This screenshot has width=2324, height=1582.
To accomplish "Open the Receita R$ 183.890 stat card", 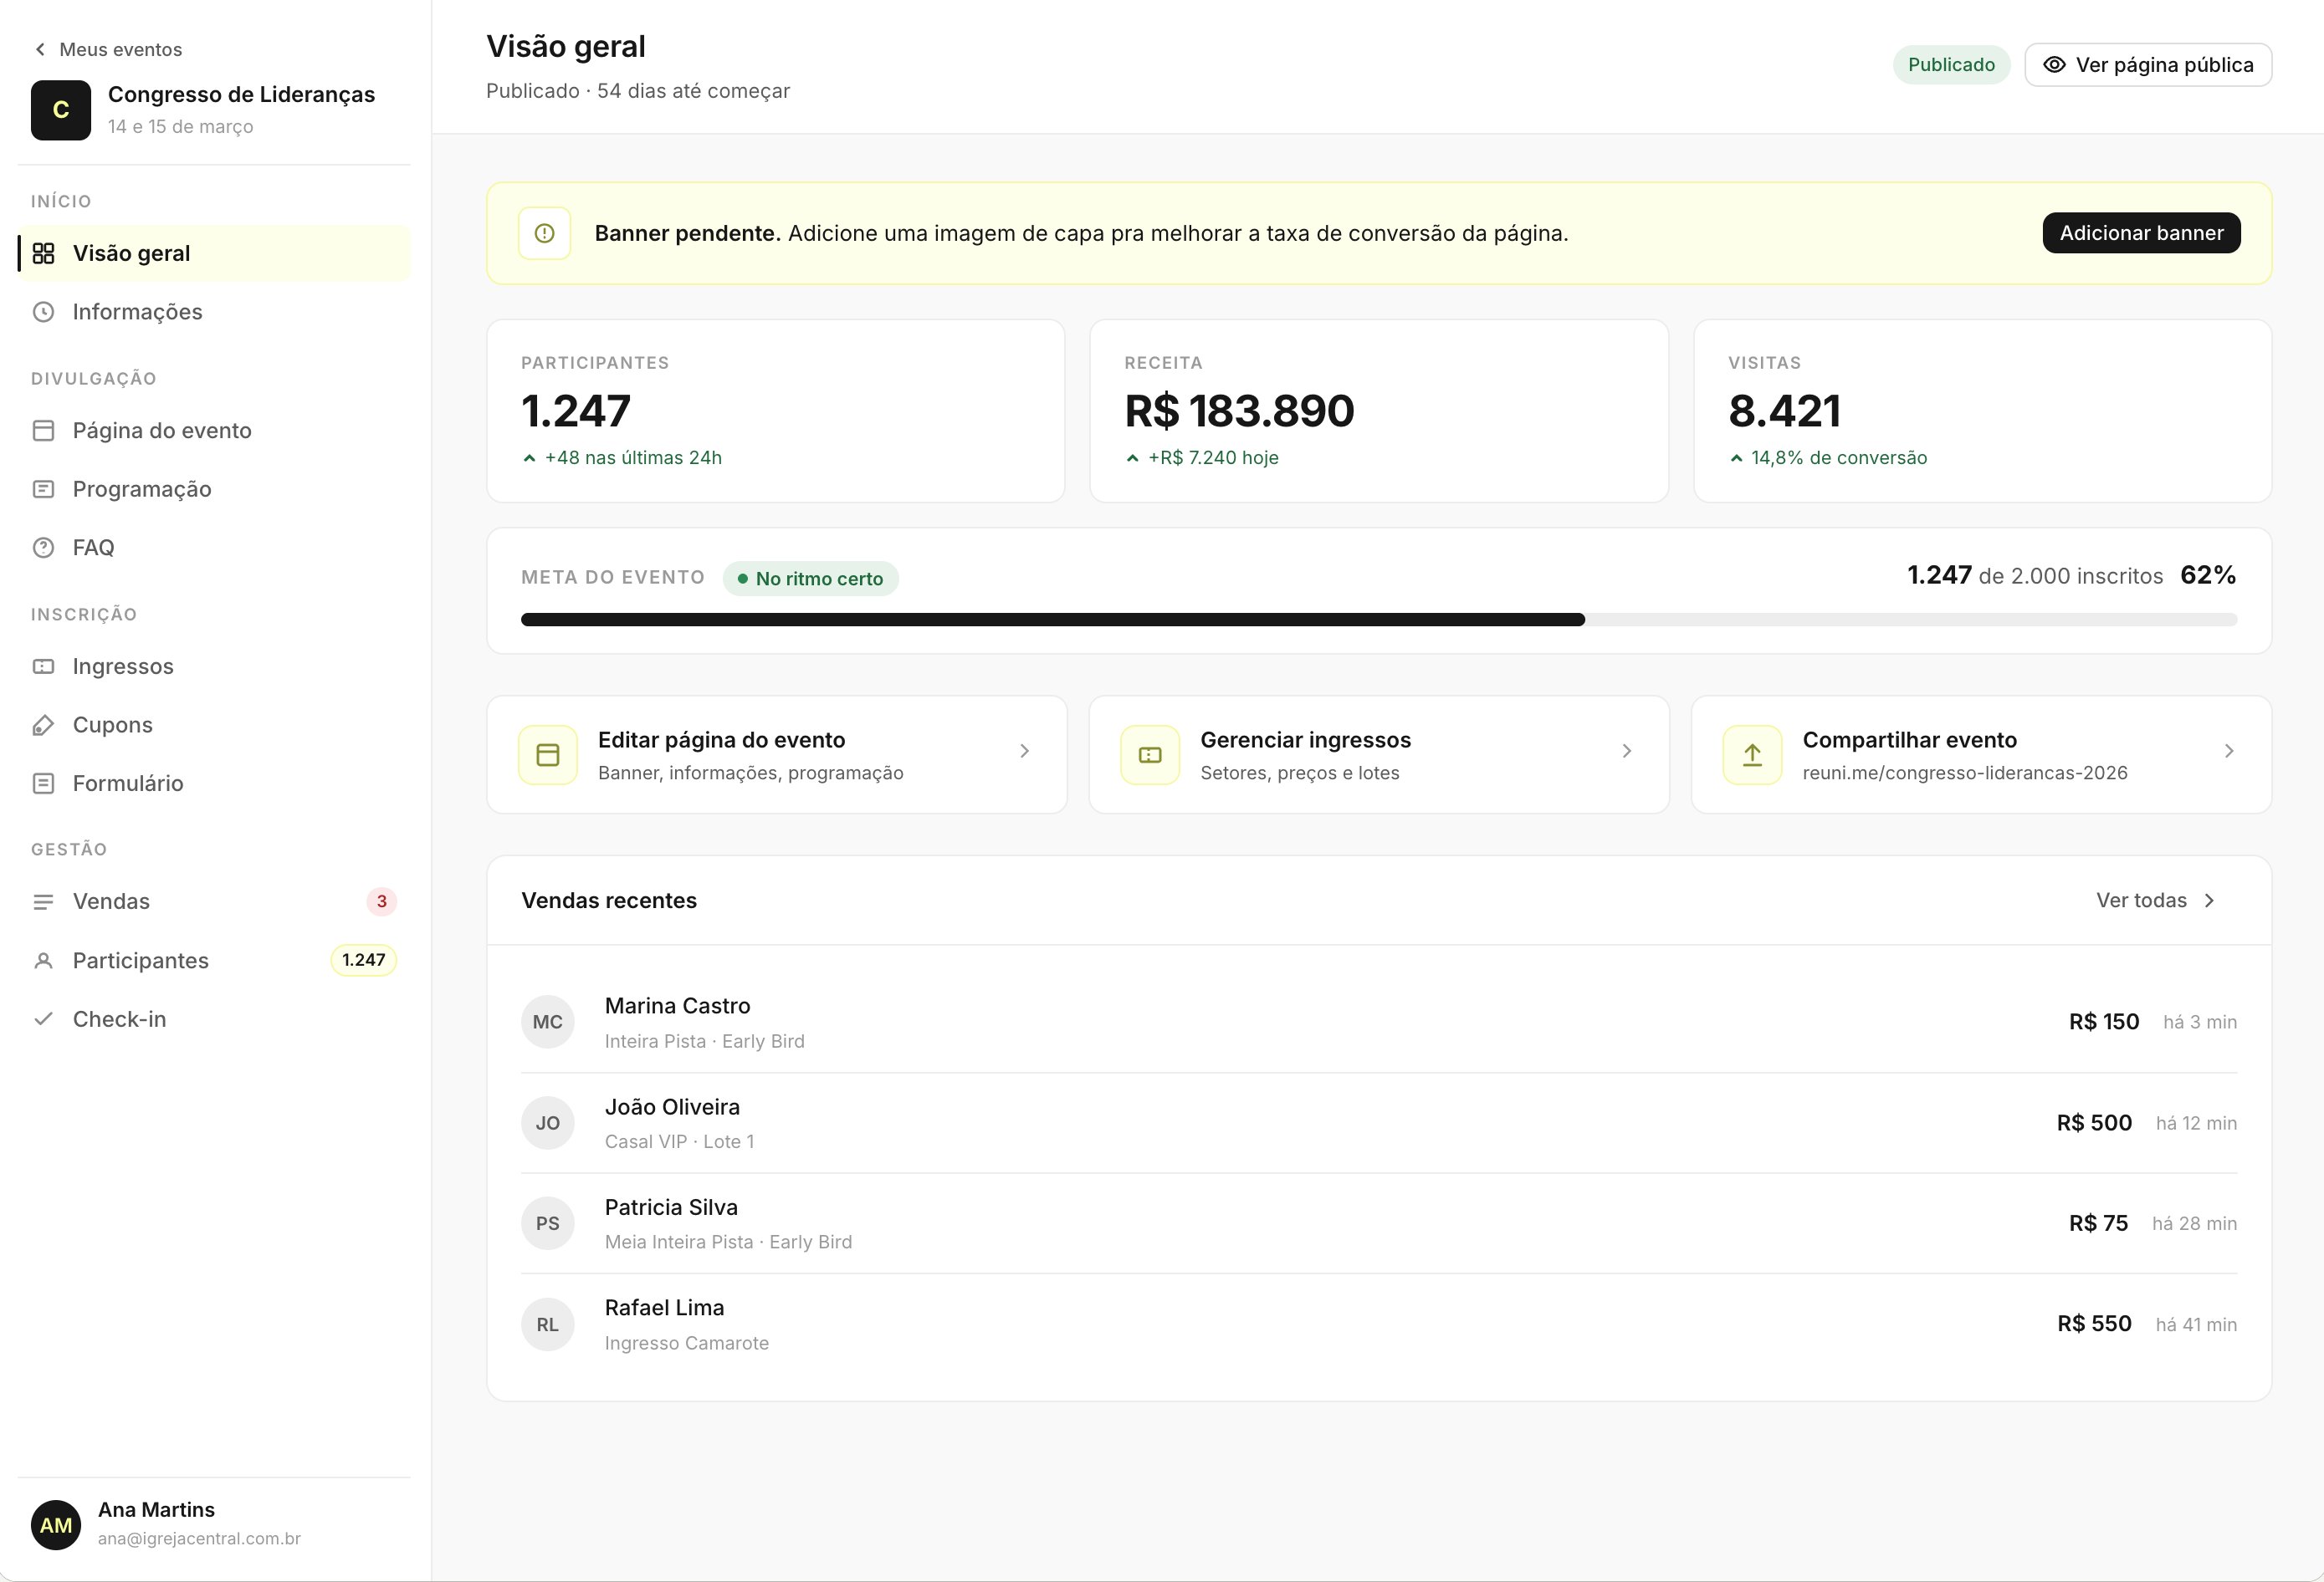I will click(1379, 411).
